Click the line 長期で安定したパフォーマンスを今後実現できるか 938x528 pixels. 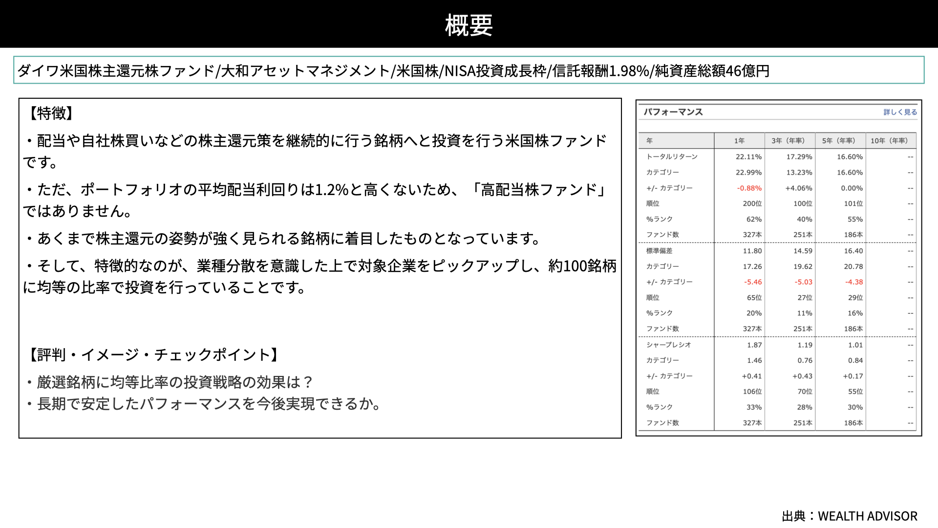203,403
